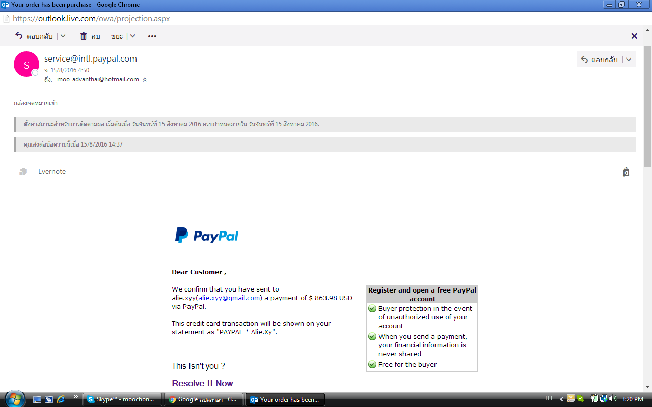Viewport: 652px width, 407px height.
Task: Select the sender address service@intl.paypal.com
Action: (x=91, y=59)
